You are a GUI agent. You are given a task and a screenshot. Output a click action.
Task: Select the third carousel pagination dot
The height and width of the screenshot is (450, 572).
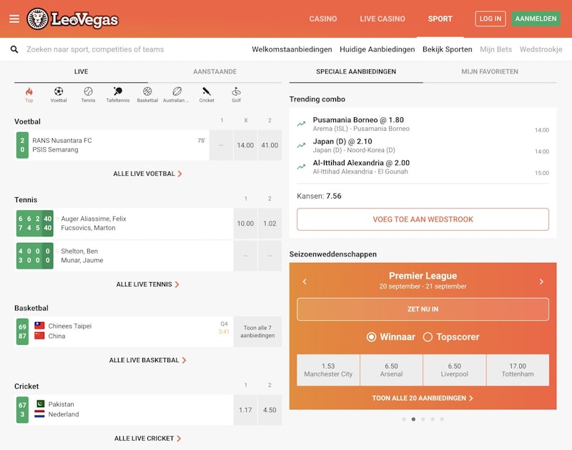(x=423, y=419)
